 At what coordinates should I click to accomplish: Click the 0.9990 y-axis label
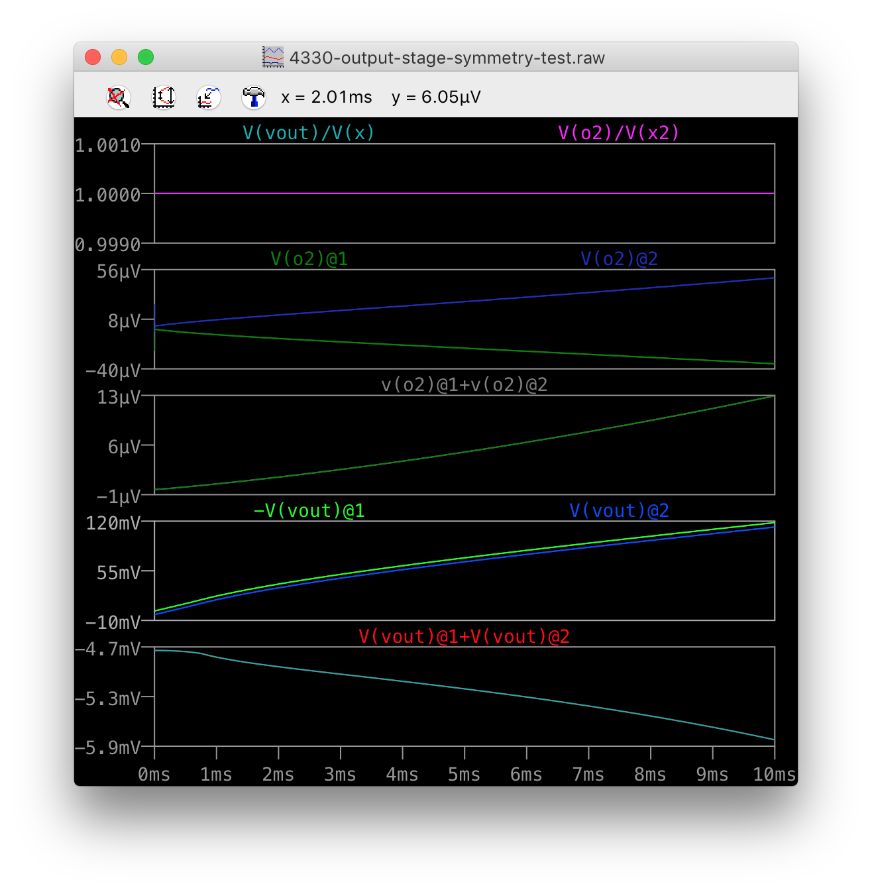coord(108,245)
